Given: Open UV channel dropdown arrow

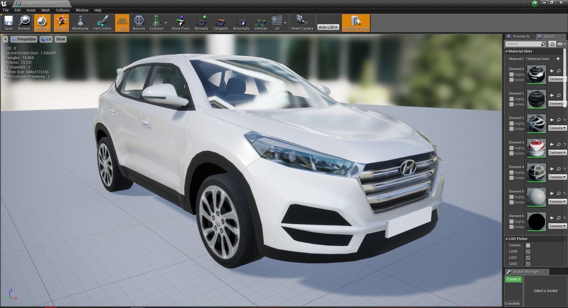Looking at the screenshot, I should click(285, 23).
